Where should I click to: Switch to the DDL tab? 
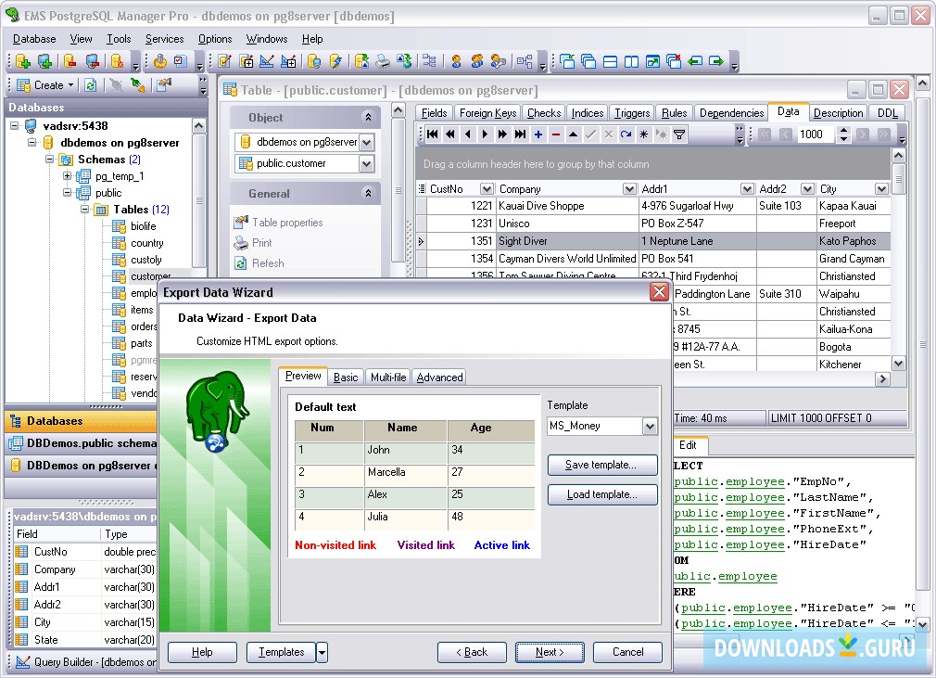coord(887,112)
